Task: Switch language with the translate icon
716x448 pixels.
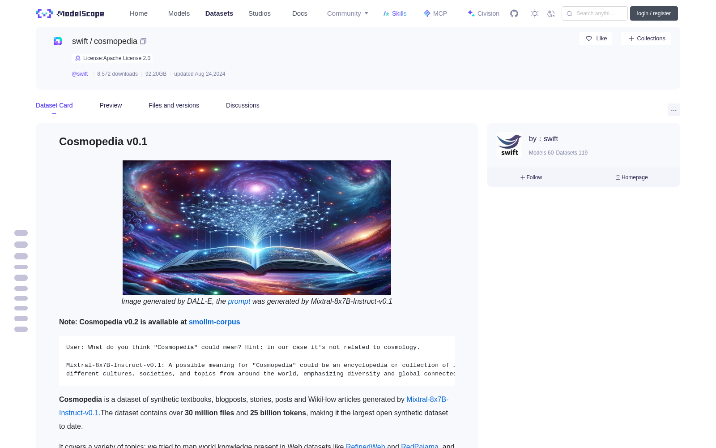Action: tap(551, 13)
